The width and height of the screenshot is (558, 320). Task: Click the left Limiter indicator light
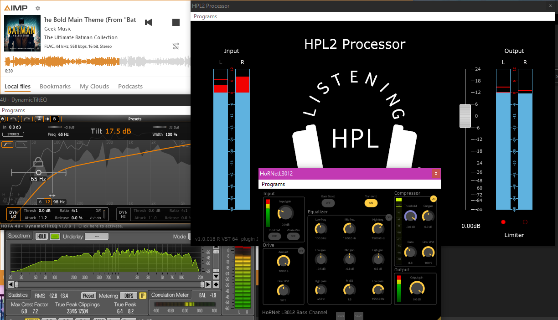tap(503, 222)
